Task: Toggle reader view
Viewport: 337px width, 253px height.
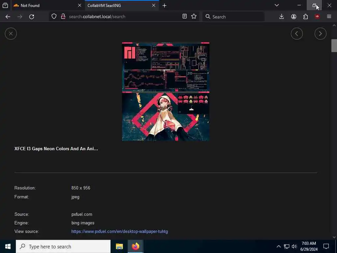Action: tap(184, 16)
